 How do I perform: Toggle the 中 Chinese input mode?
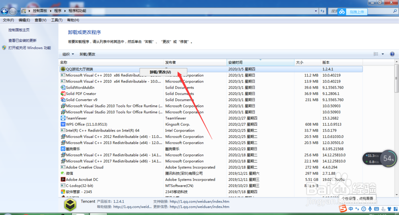coord(351,209)
